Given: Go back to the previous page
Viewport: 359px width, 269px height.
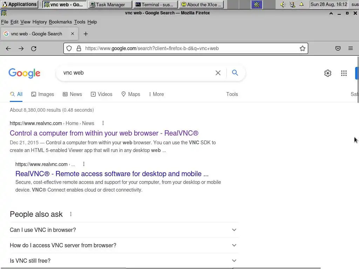Looking at the screenshot, I should pos(8,48).
